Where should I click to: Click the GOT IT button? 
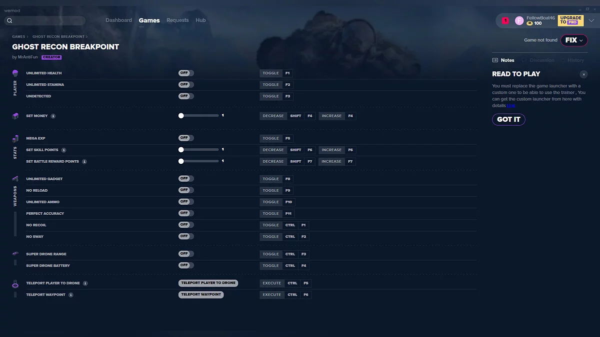click(508, 119)
